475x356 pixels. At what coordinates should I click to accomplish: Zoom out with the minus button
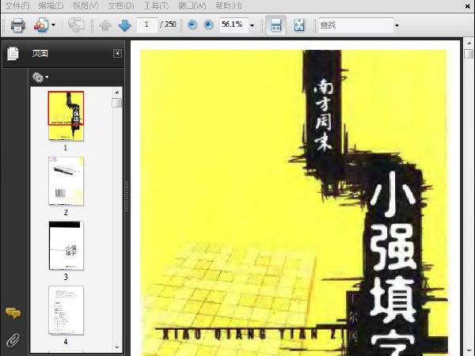(x=192, y=25)
